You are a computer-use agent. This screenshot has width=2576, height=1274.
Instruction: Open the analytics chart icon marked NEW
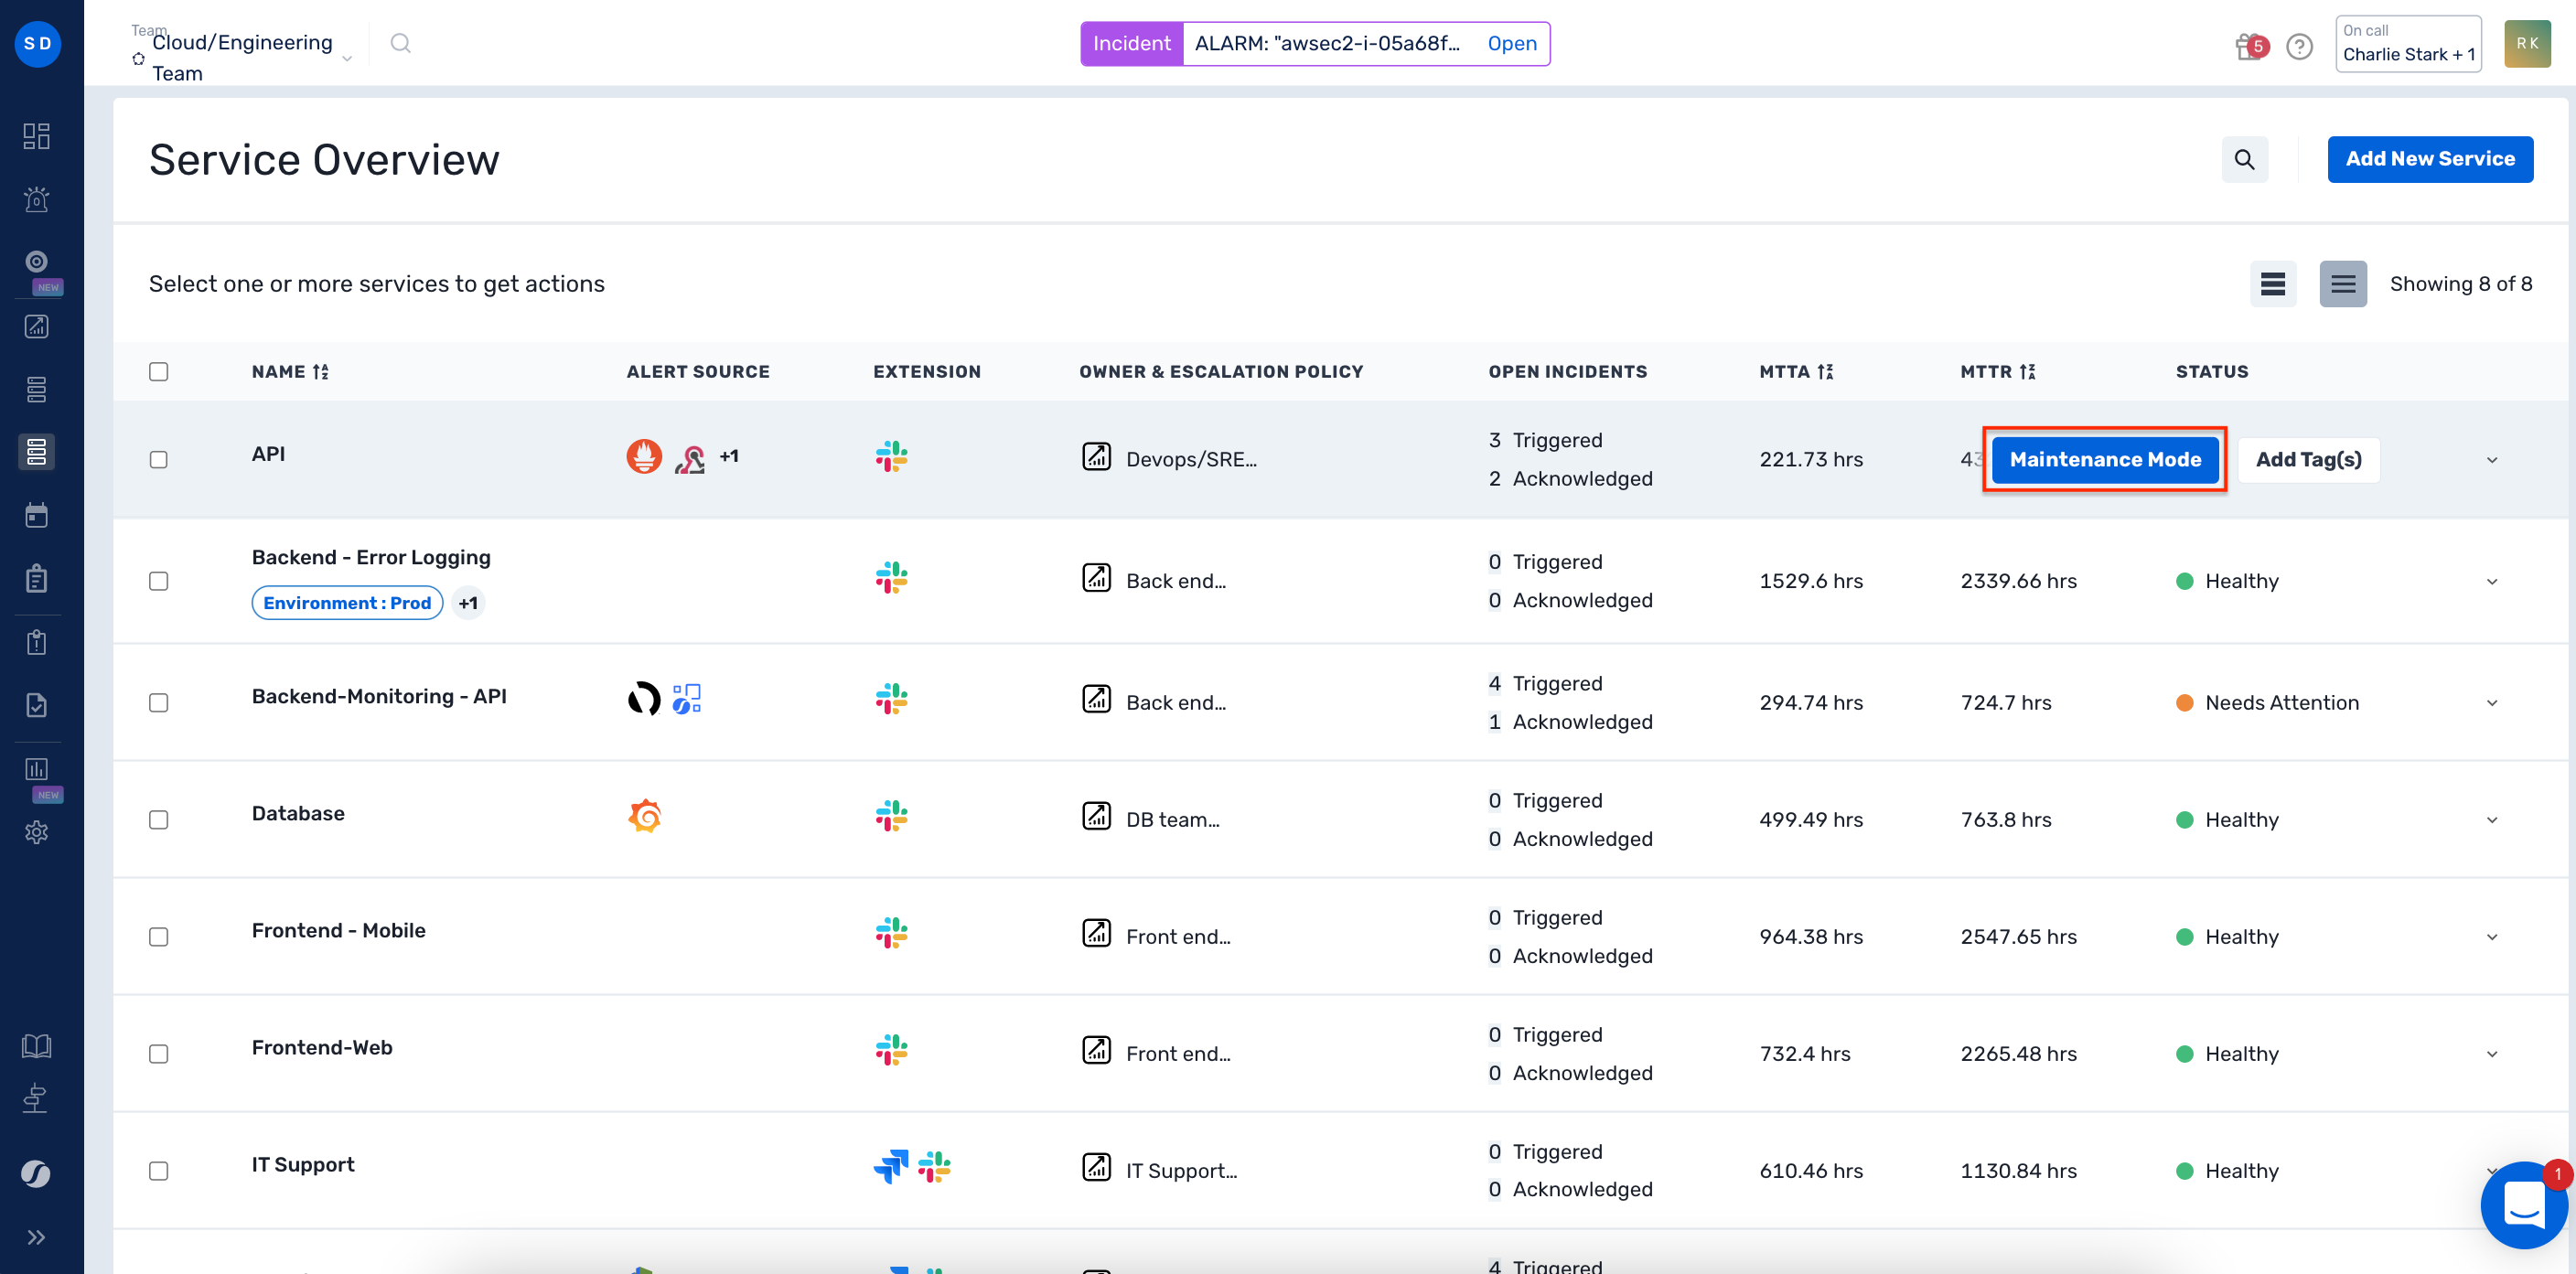tap(37, 769)
